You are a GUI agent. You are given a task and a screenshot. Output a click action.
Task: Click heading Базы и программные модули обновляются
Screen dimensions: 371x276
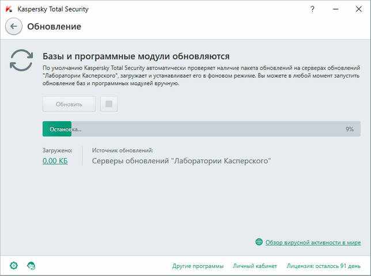(136, 56)
